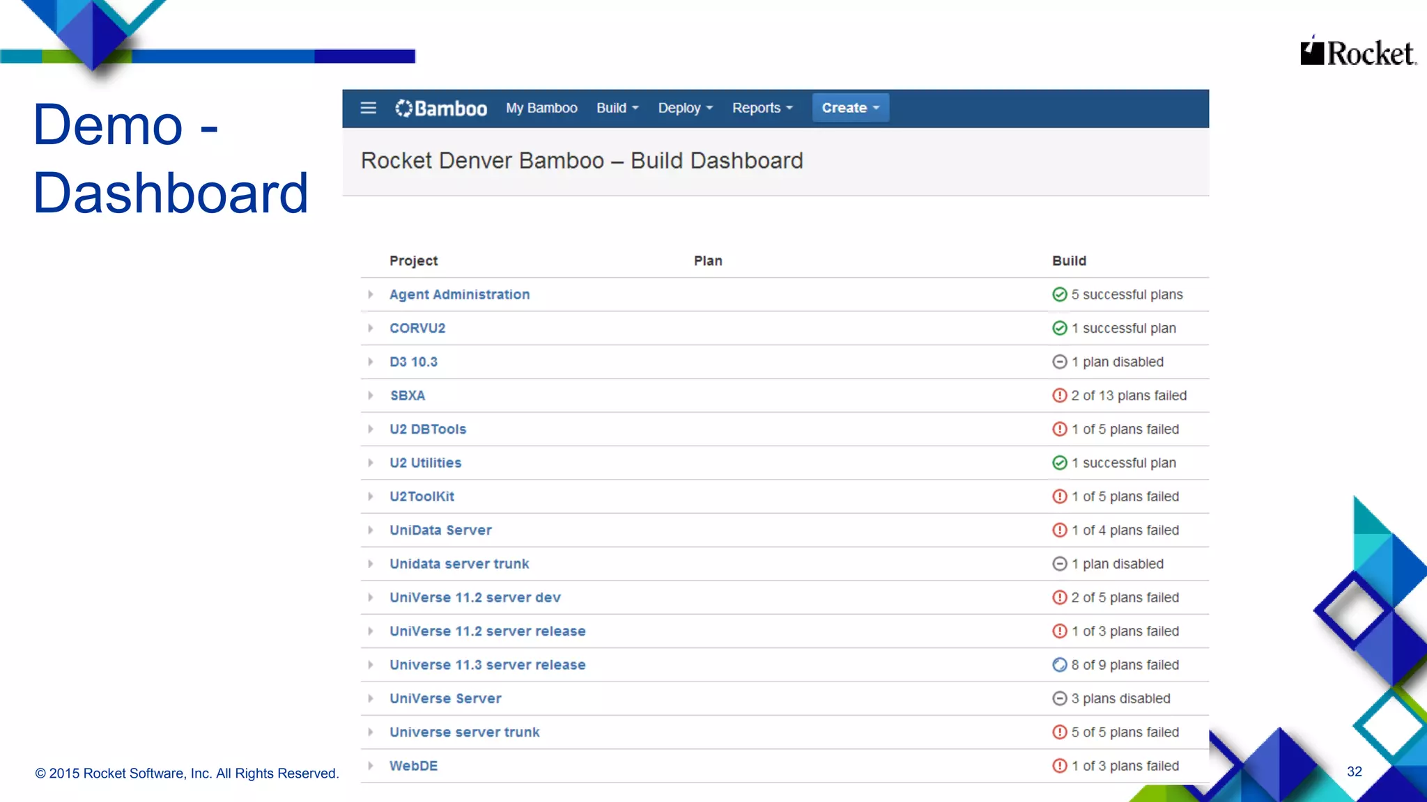This screenshot has height=802, width=1427.
Task: Expand the UniVerse 11.2 server release row
Action: coord(371,631)
